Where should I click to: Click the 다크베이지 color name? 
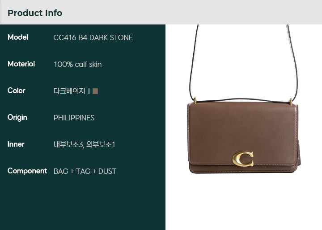pos(69,91)
